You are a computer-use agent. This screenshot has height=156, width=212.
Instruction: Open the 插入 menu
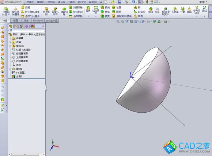pos(61,2)
